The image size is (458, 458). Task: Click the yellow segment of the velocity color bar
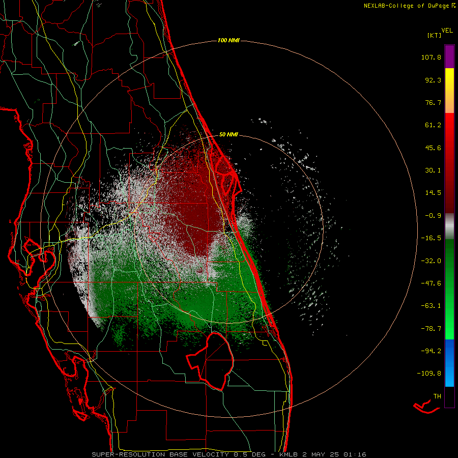tap(449, 91)
